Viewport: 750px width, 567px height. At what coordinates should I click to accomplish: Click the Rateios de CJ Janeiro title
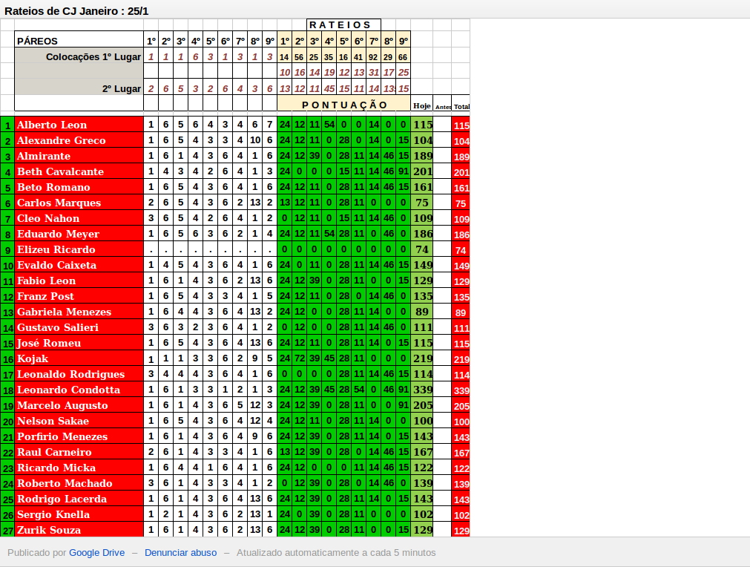click(76, 11)
